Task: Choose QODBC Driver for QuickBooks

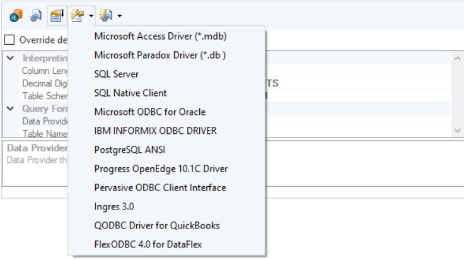Action: click(157, 225)
